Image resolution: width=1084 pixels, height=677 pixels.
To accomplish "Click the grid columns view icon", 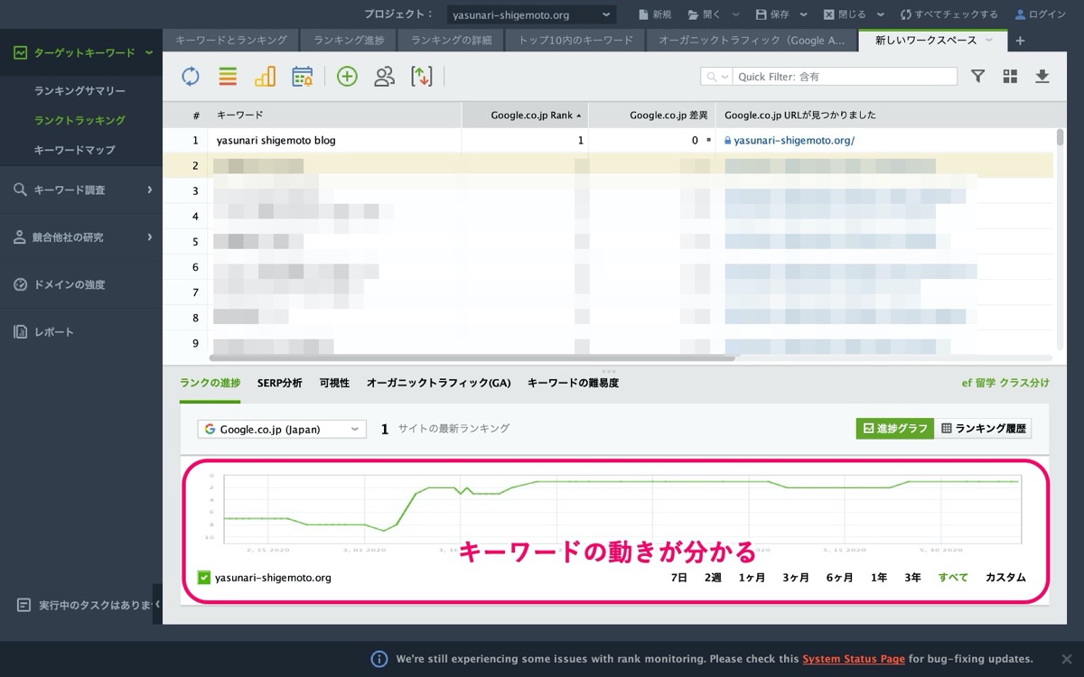I will [1010, 77].
